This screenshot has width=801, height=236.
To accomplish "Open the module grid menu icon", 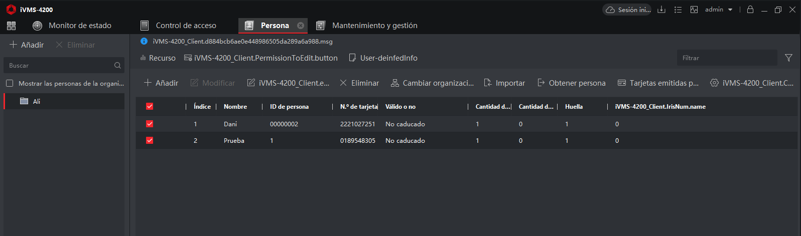I will click(x=11, y=26).
